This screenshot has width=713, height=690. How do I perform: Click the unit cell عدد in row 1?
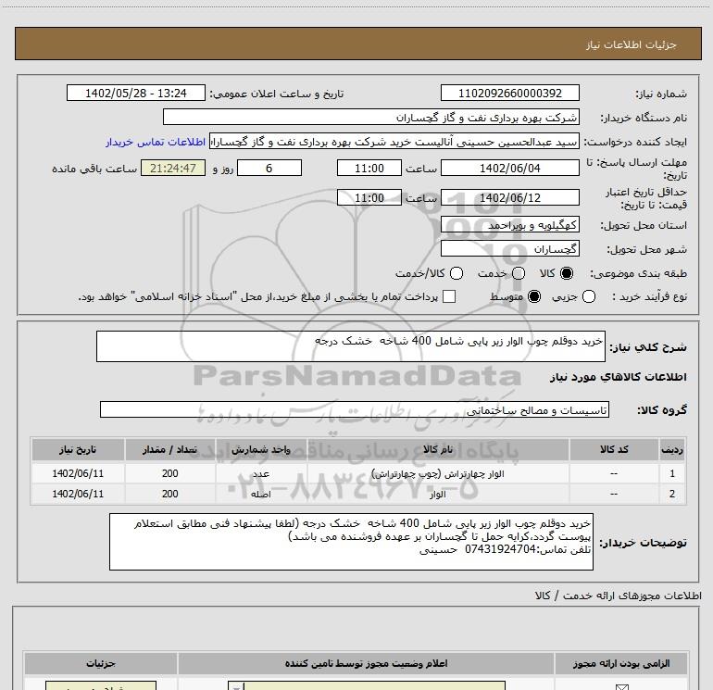coord(261,474)
